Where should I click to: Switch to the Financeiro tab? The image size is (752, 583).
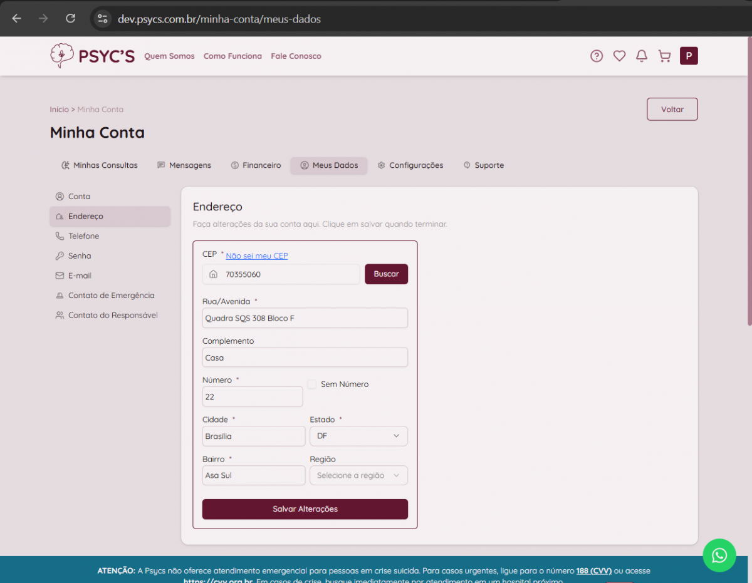point(256,165)
